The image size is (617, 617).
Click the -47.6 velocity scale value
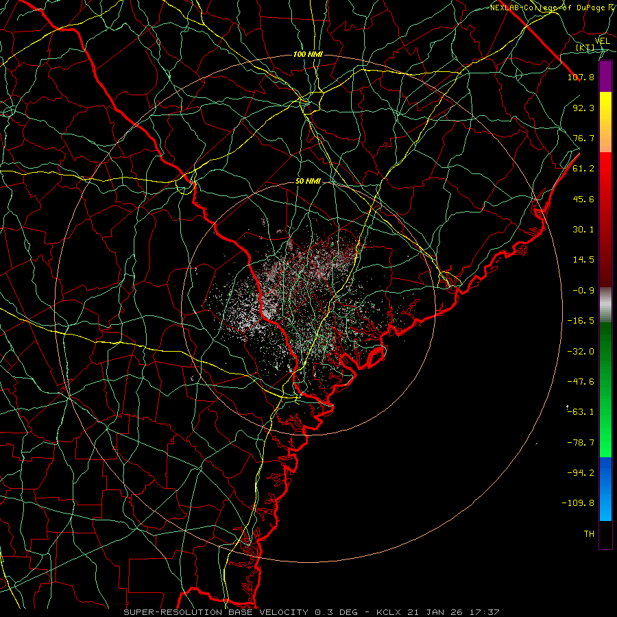pyautogui.click(x=581, y=382)
